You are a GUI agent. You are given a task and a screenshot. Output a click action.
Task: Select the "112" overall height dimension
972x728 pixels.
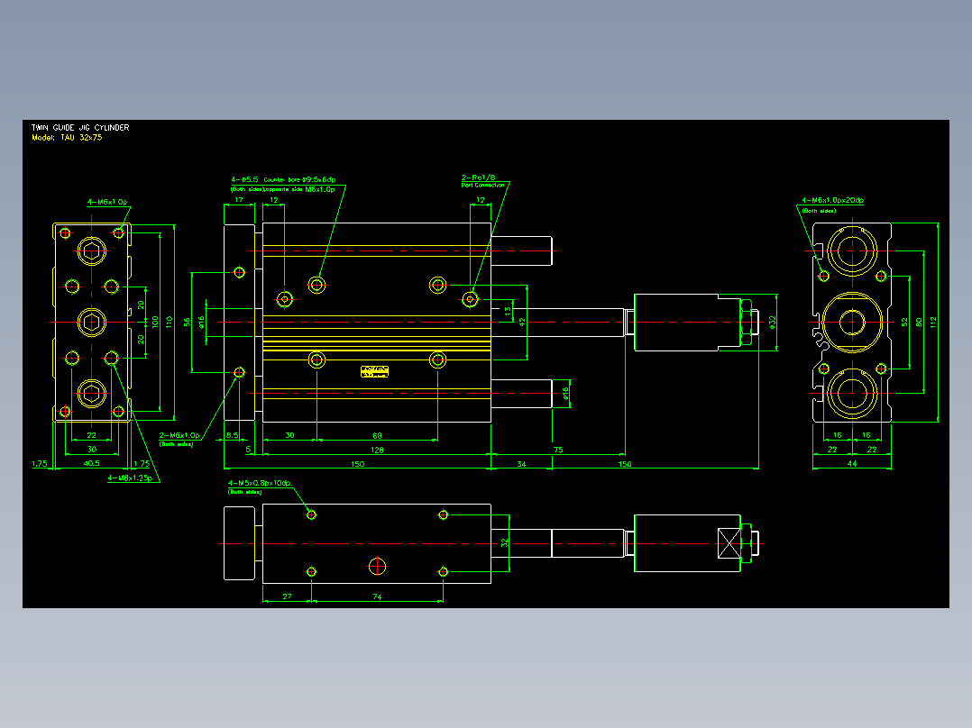[x=933, y=323]
